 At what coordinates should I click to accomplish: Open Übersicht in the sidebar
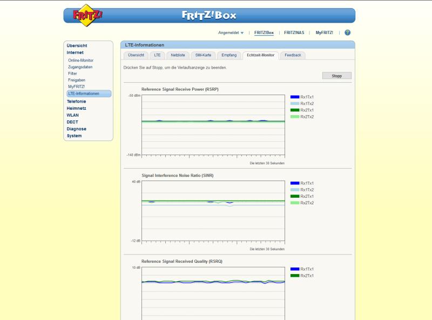[77, 45]
